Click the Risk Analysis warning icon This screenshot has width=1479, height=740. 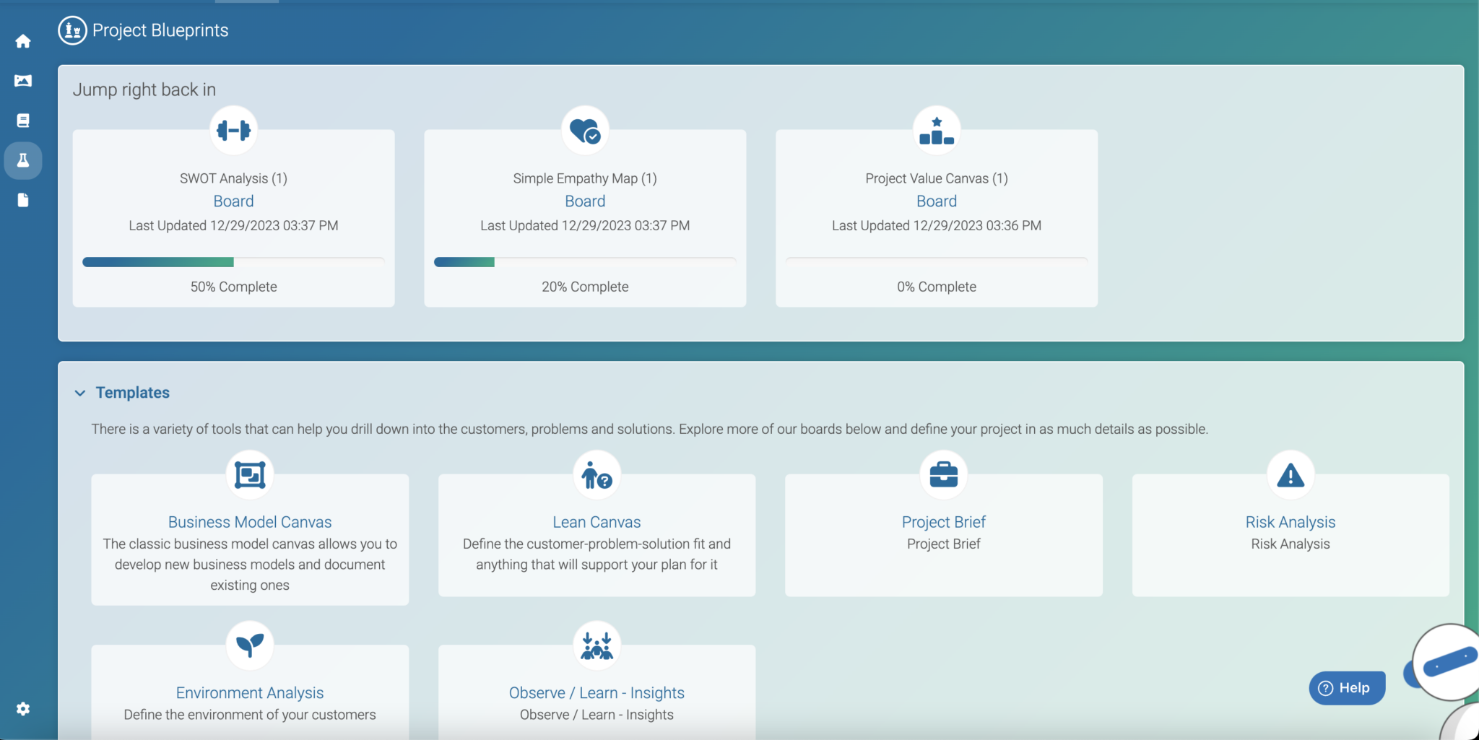tap(1290, 474)
